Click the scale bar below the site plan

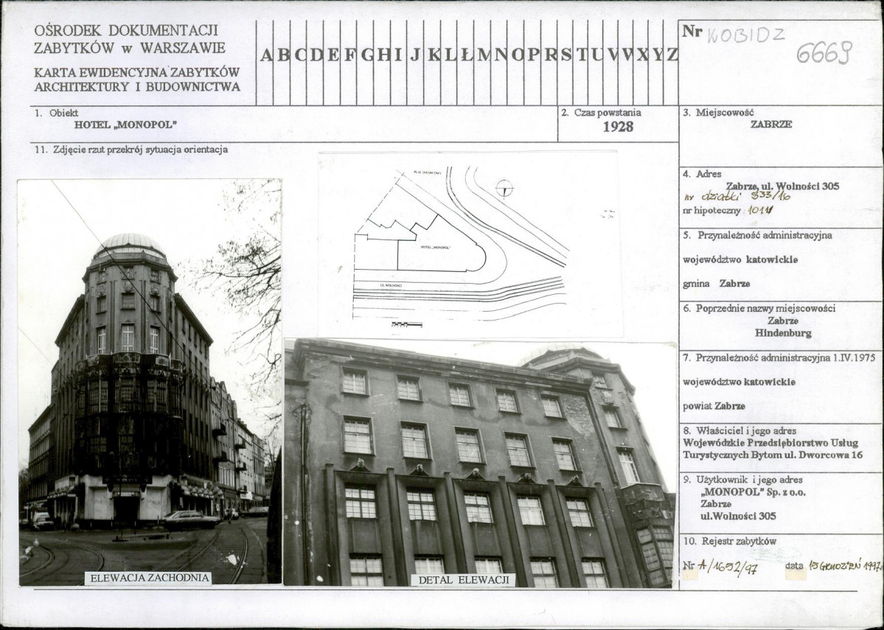[x=406, y=324]
